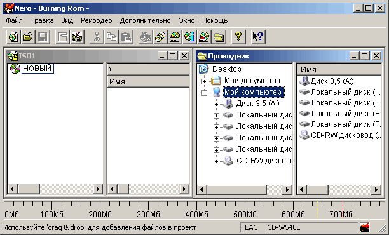This screenshot has width=389, height=235.
Task: Expand the Диск 3,5 (A:) tree node
Action: pos(216,104)
